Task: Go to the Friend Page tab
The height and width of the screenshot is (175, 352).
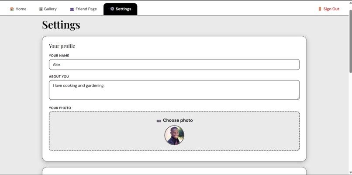Action: 83,9
